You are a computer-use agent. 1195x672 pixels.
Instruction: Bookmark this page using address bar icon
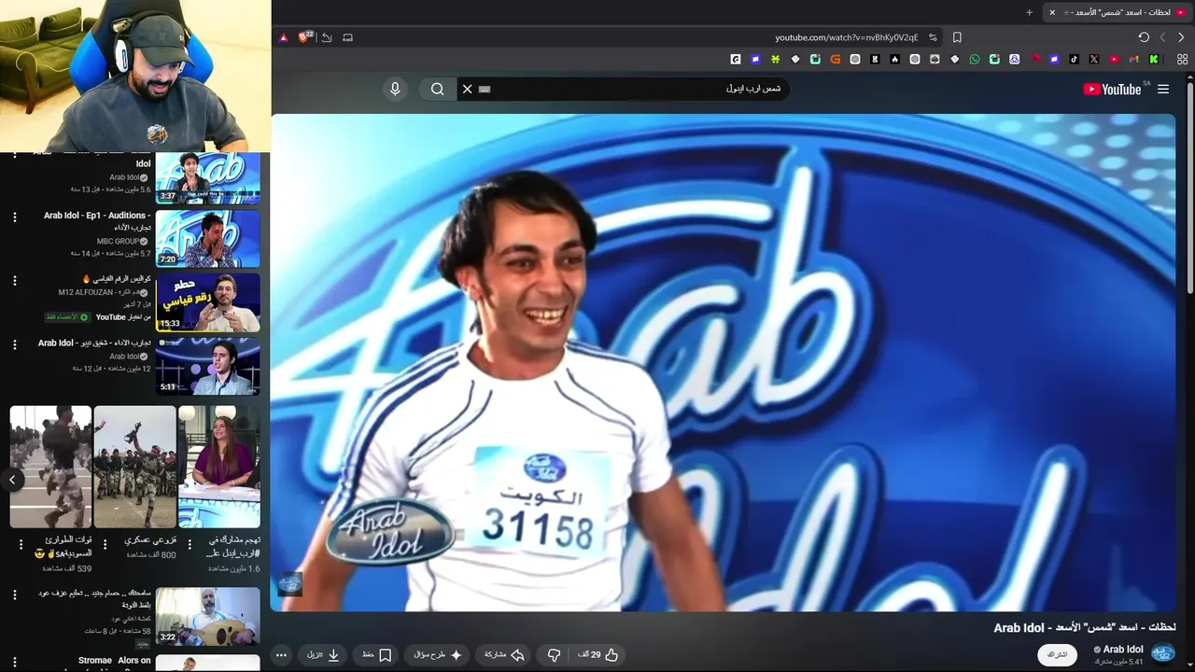957,37
